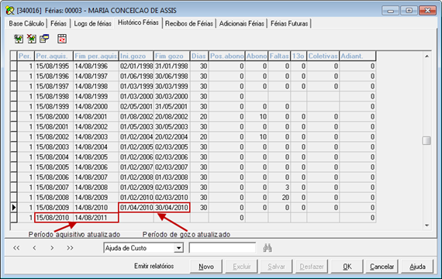Viewport: 442px width, 279px height.
Task: Click the delete vacation icon with red X
Action: 31,39
